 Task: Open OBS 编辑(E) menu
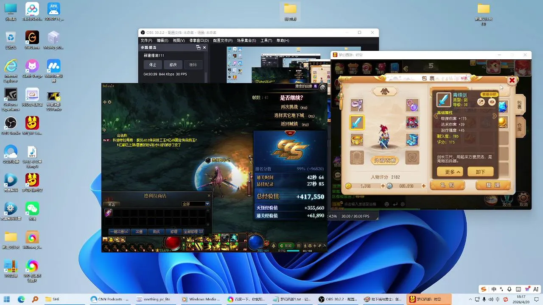162,41
